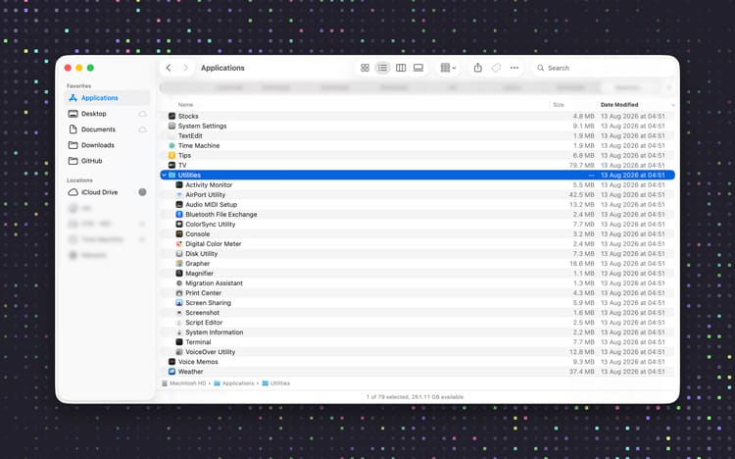Viewport: 735px width, 459px height.
Task: Select the AirPort Utility icon
Action: point(179,195)
